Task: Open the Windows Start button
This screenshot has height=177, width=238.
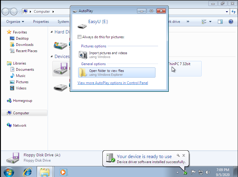Action: 9,172
